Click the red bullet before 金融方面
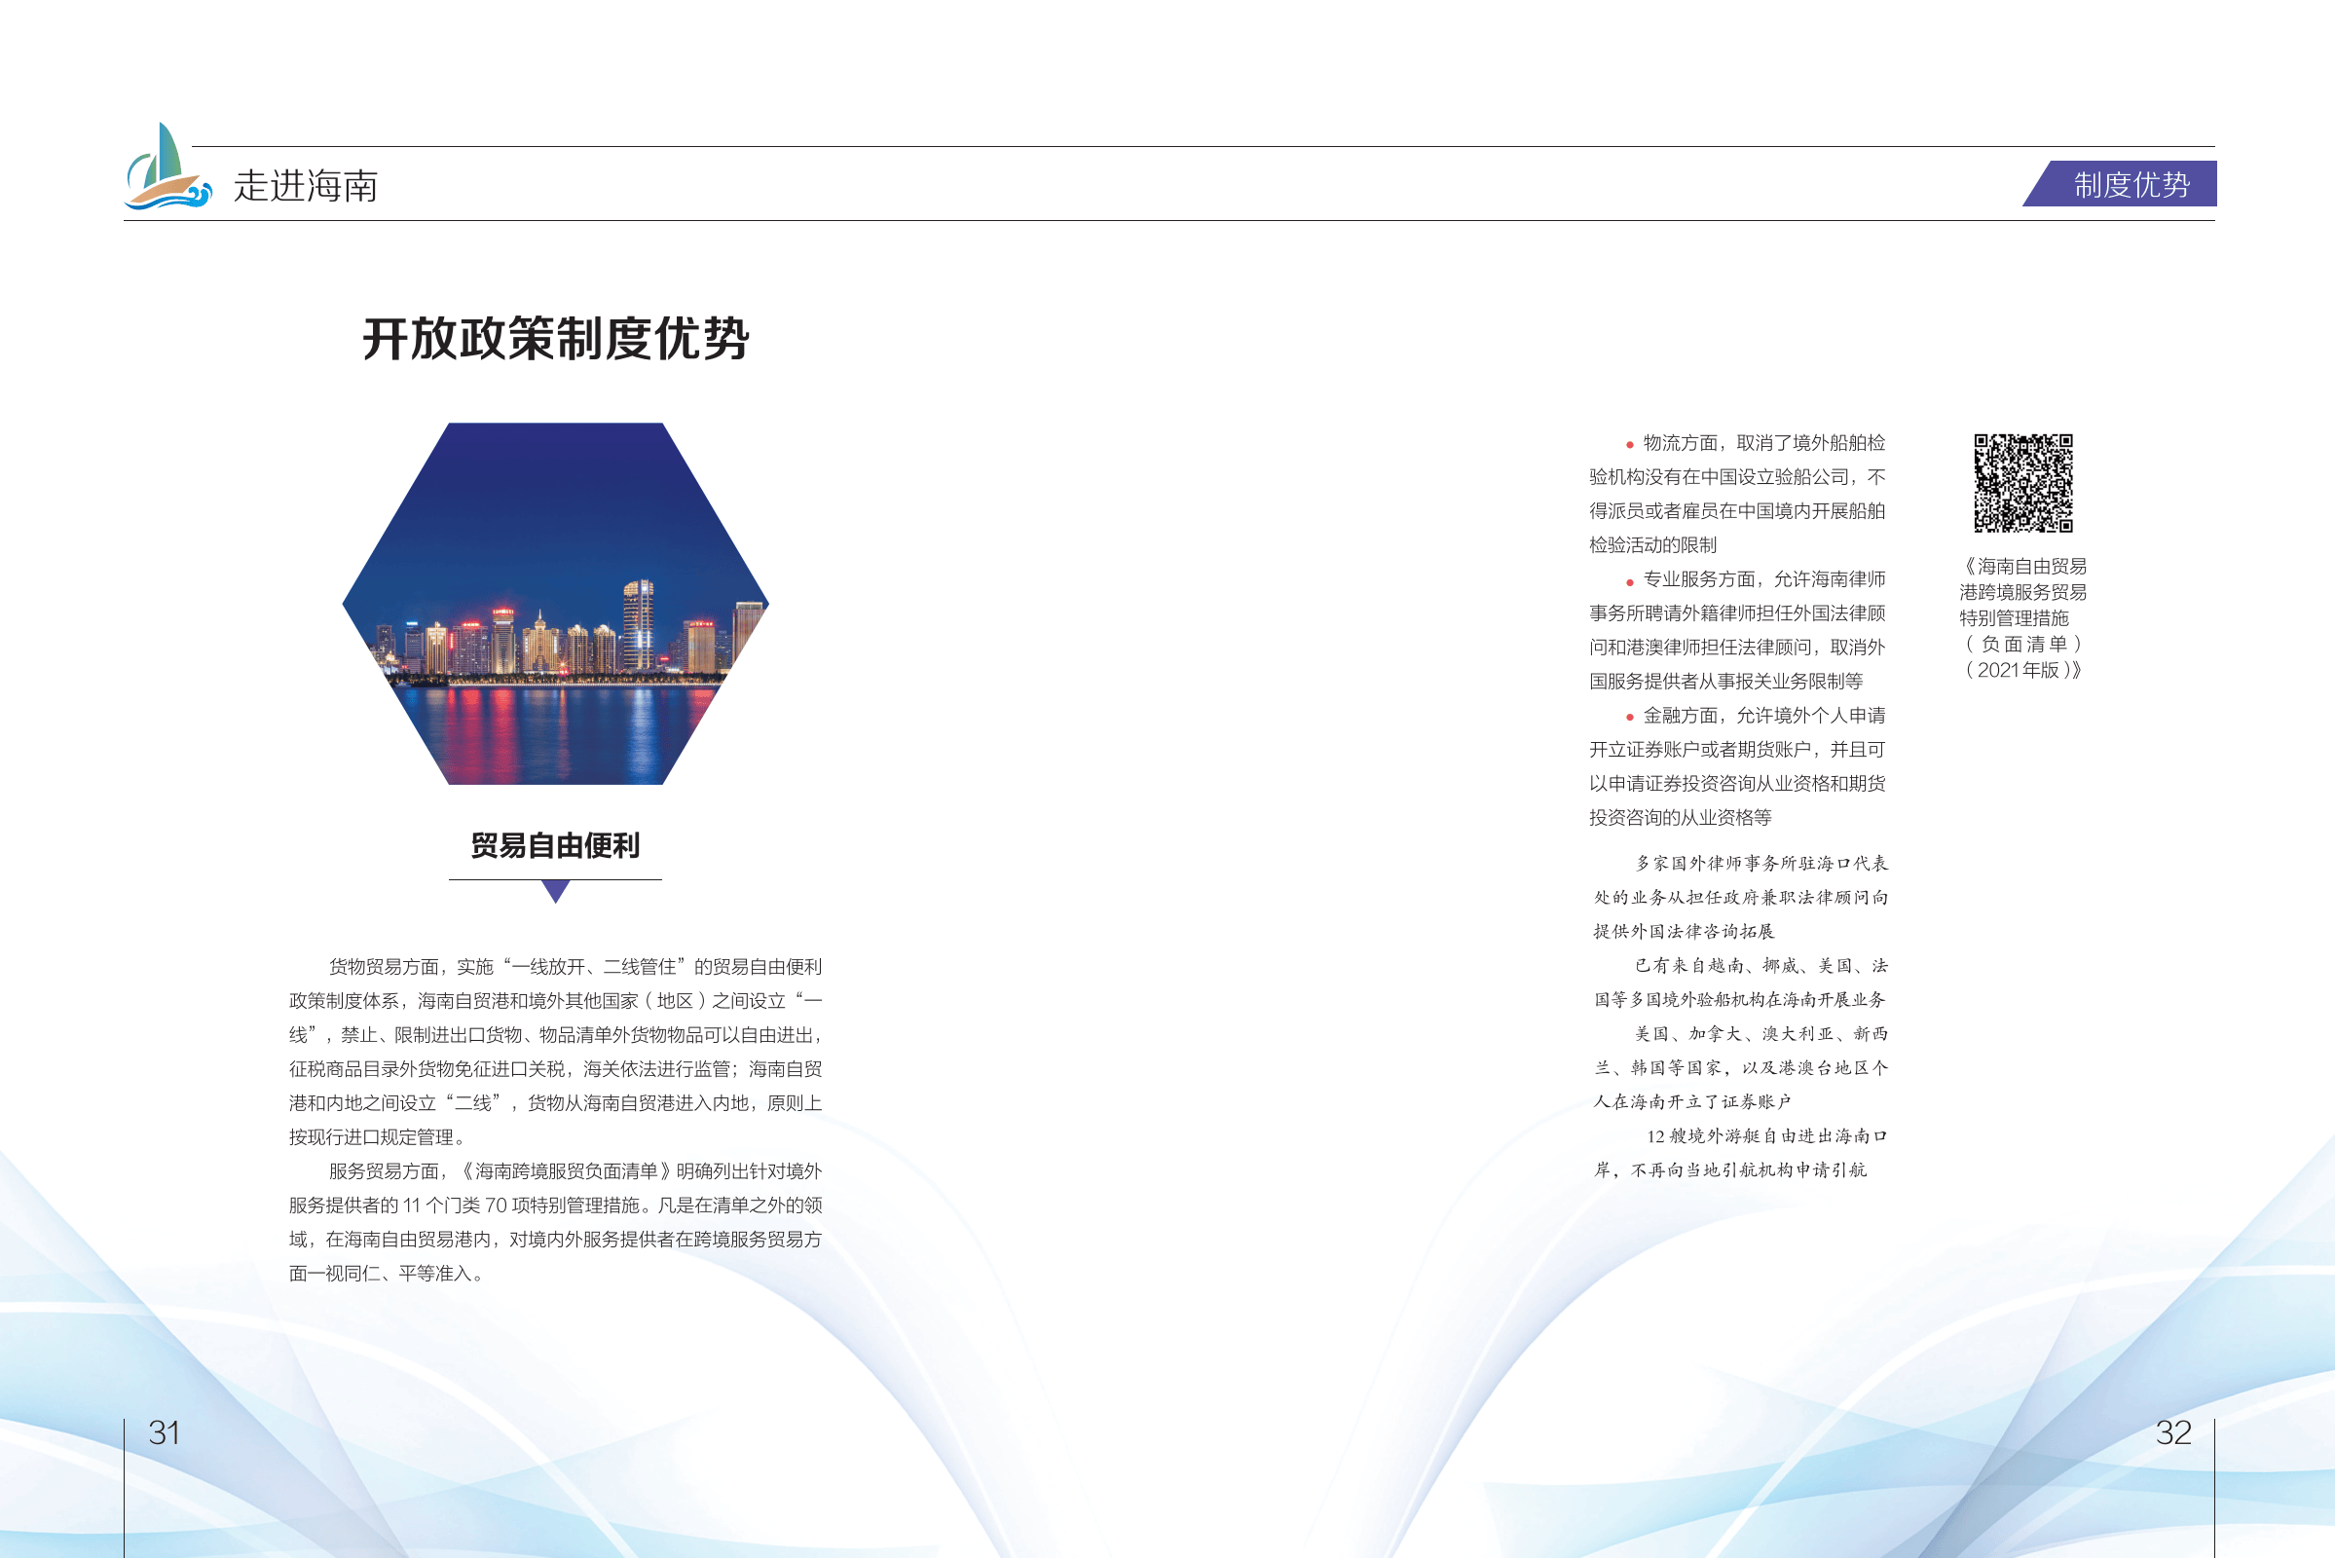 pyautogui.click(x=1629, y=718)
